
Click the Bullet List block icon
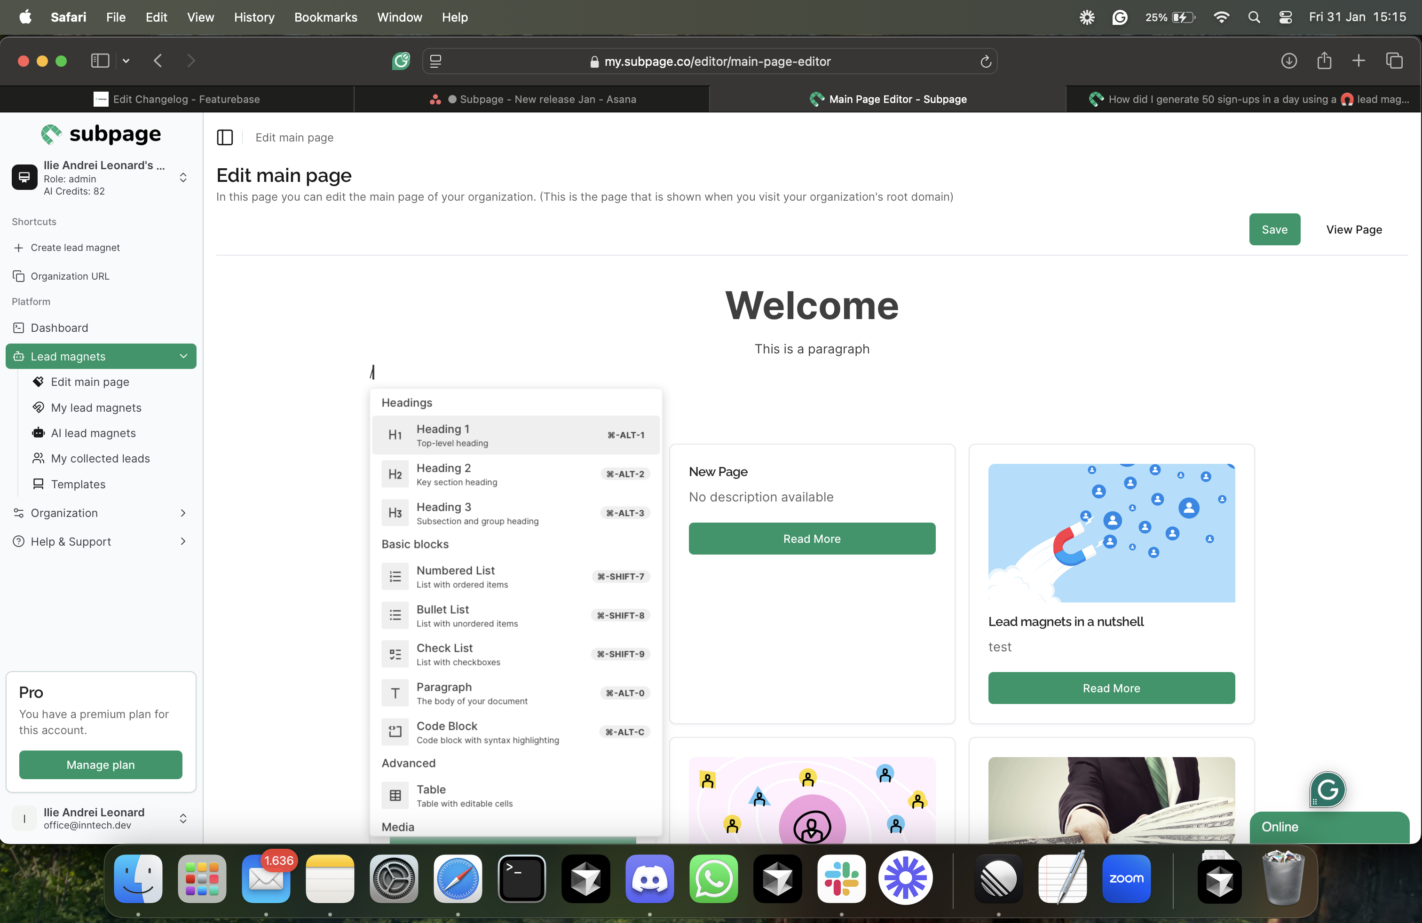click(395, 616)
